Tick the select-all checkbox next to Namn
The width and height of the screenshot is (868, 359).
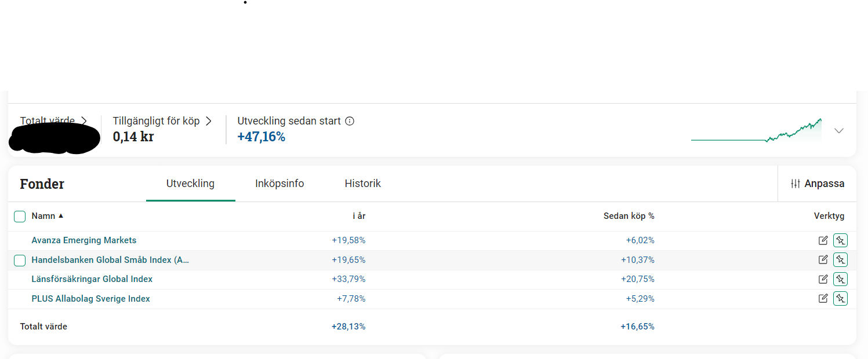coord(20,217)
